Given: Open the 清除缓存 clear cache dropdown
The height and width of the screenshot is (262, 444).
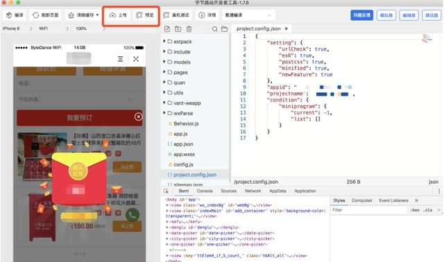Looking at the screenshot, I should point(83,15).
